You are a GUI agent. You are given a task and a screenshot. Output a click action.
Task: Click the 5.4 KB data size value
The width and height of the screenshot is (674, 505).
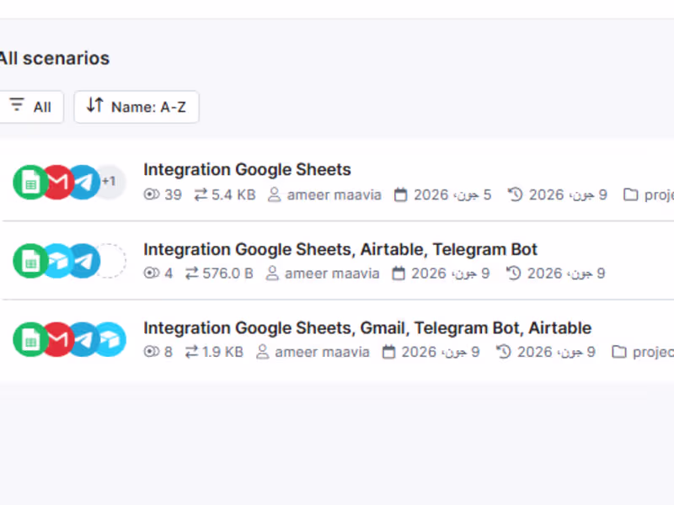click(x=233, y=195)
